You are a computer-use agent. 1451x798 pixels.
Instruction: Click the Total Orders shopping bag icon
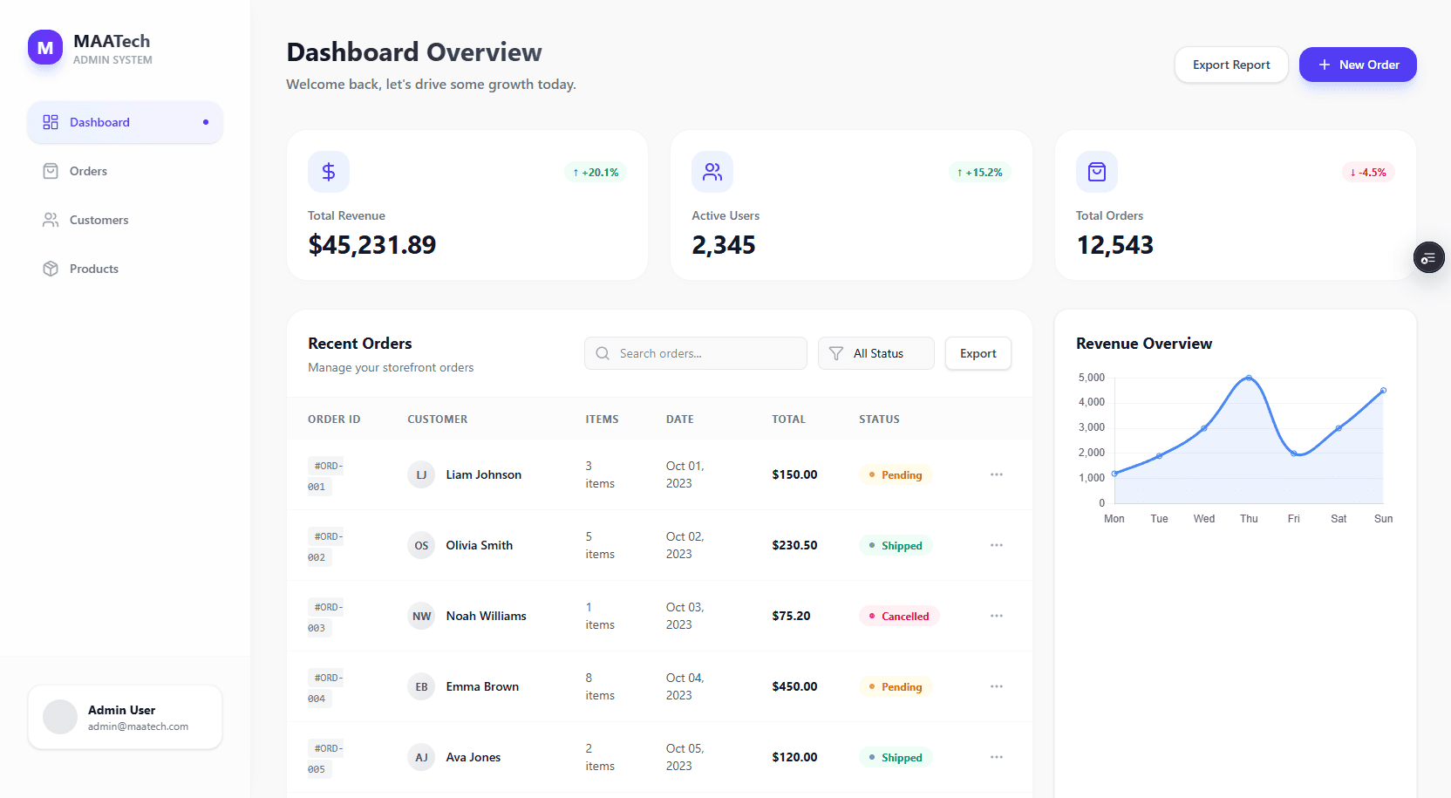click(x=1096, y=172)
